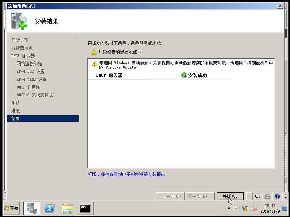Screen dimensions: 290x217
Task: Click the wizard server icon in header
Action: [x=19, y=21]
